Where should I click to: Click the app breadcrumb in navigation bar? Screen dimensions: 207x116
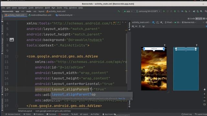tap(17, 12)
